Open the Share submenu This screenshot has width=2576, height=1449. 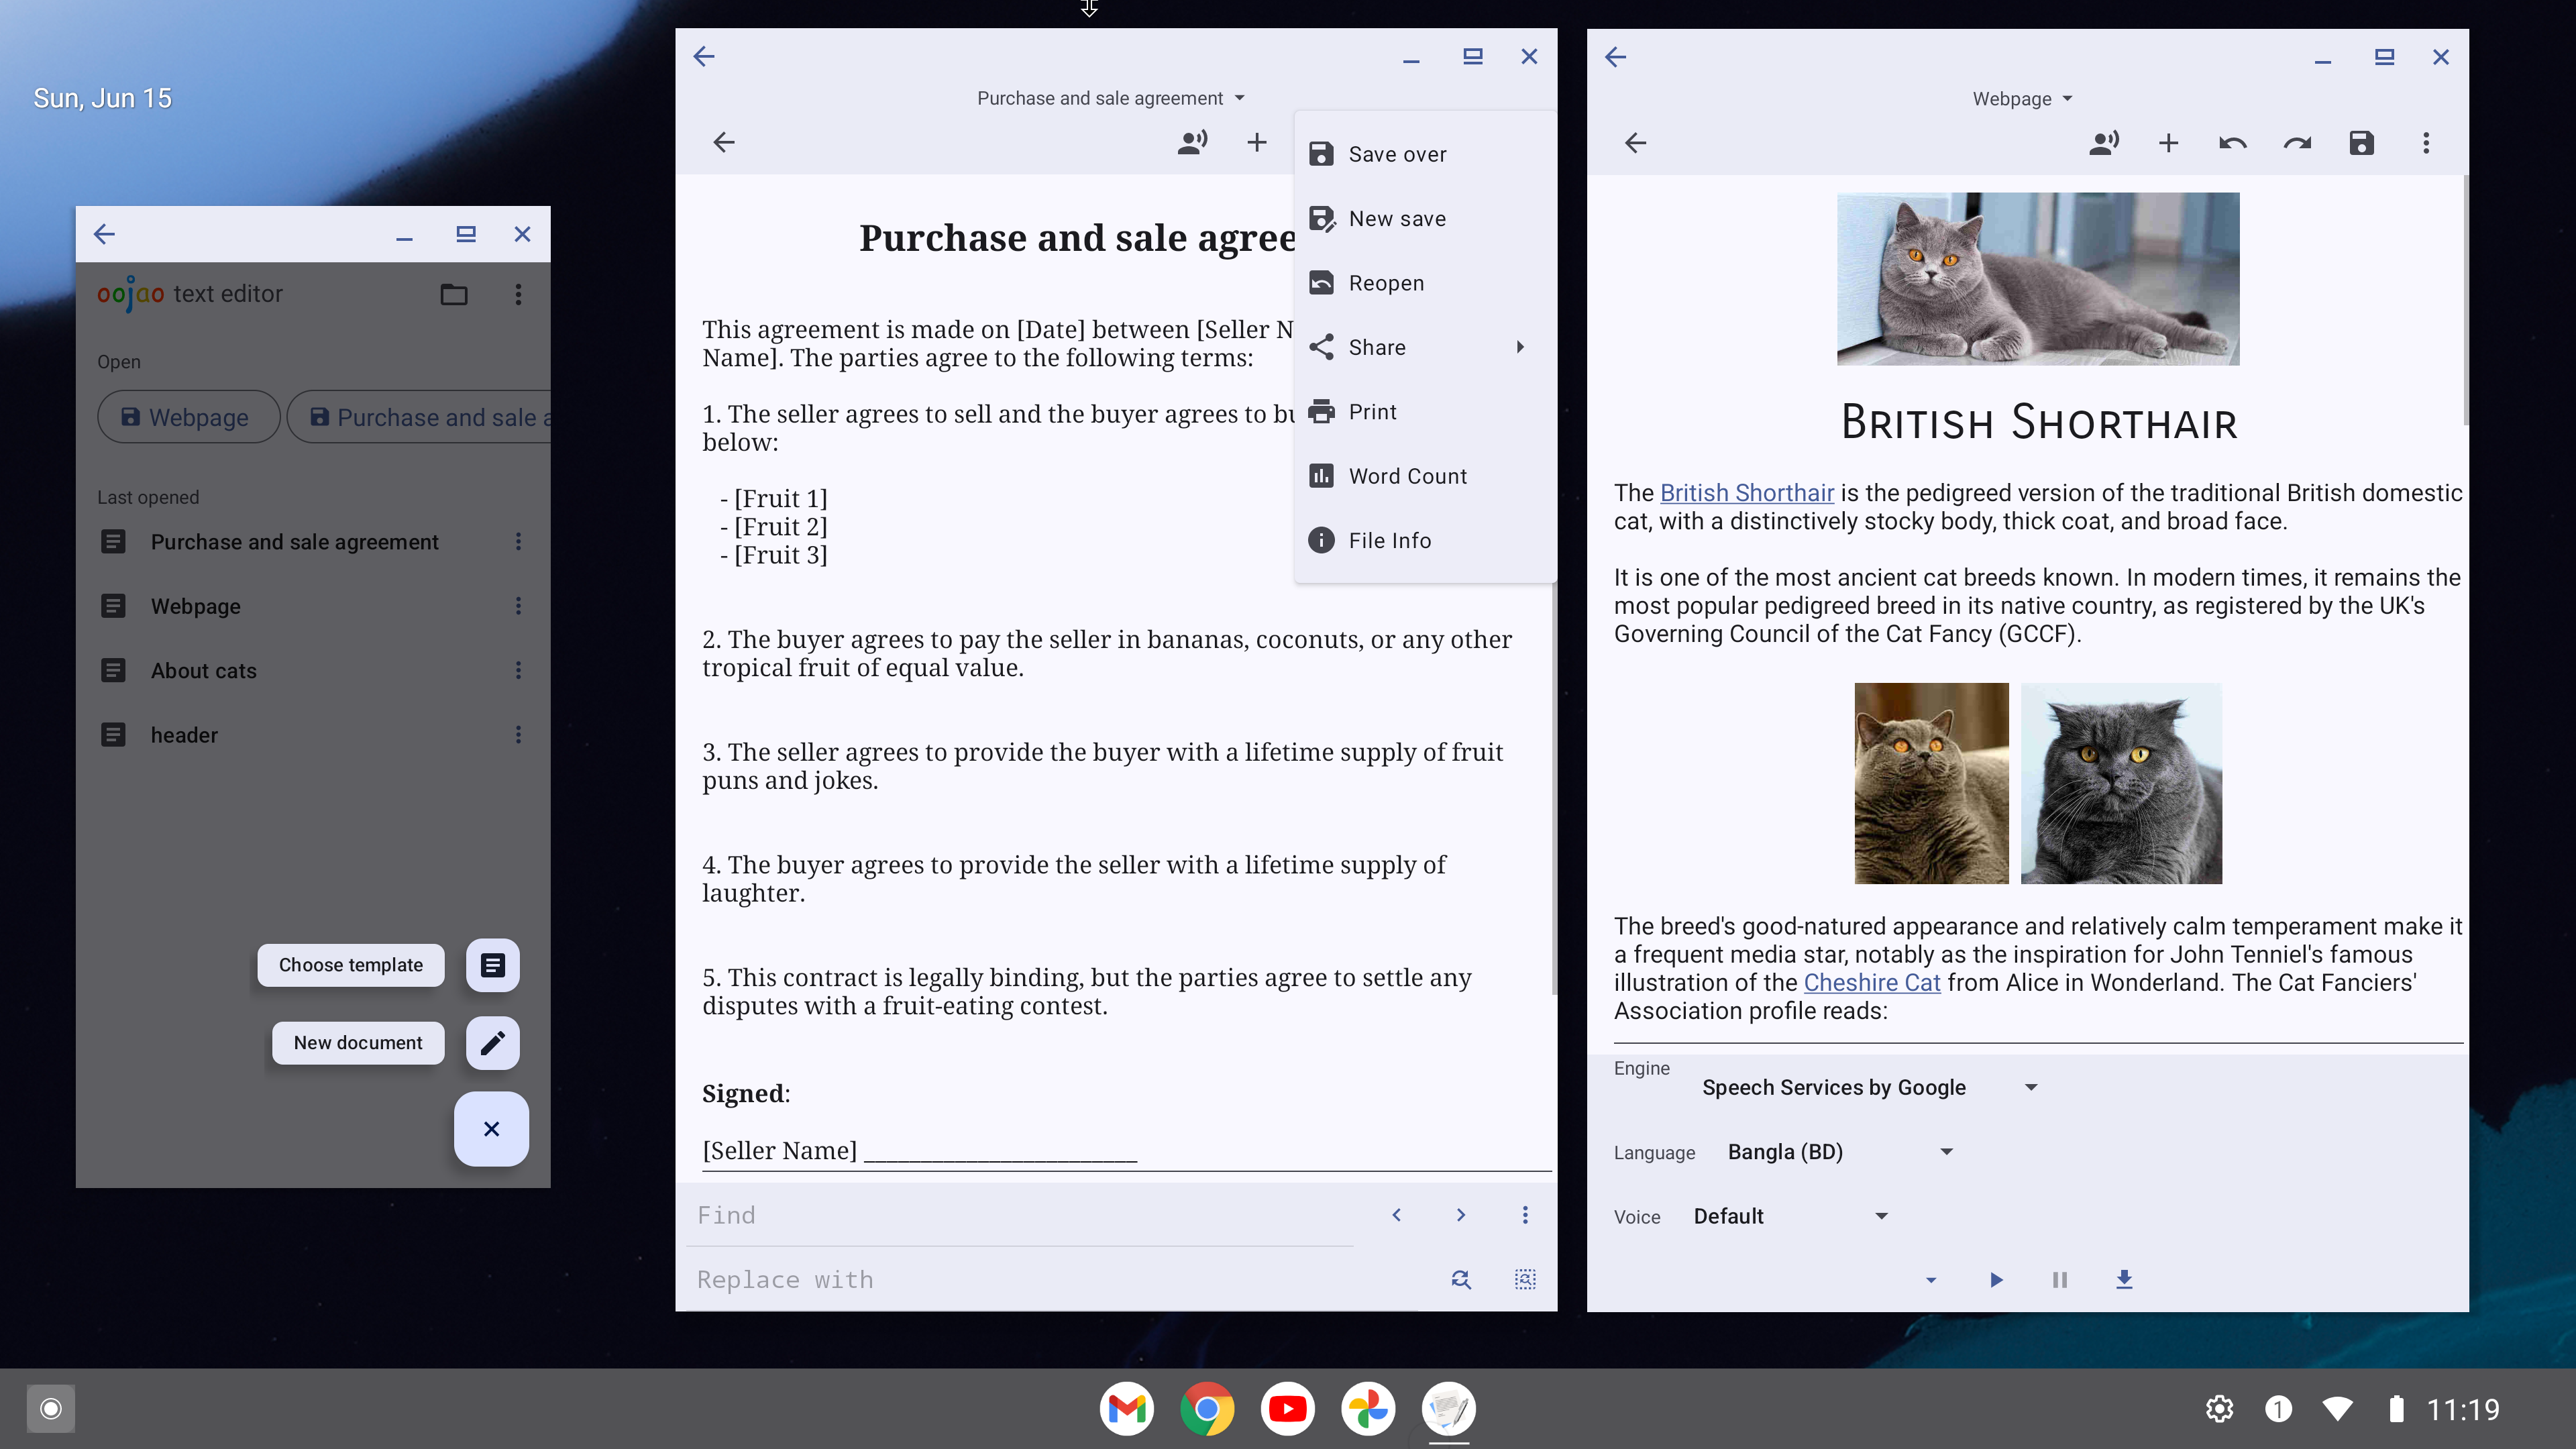coord(1425,347)
